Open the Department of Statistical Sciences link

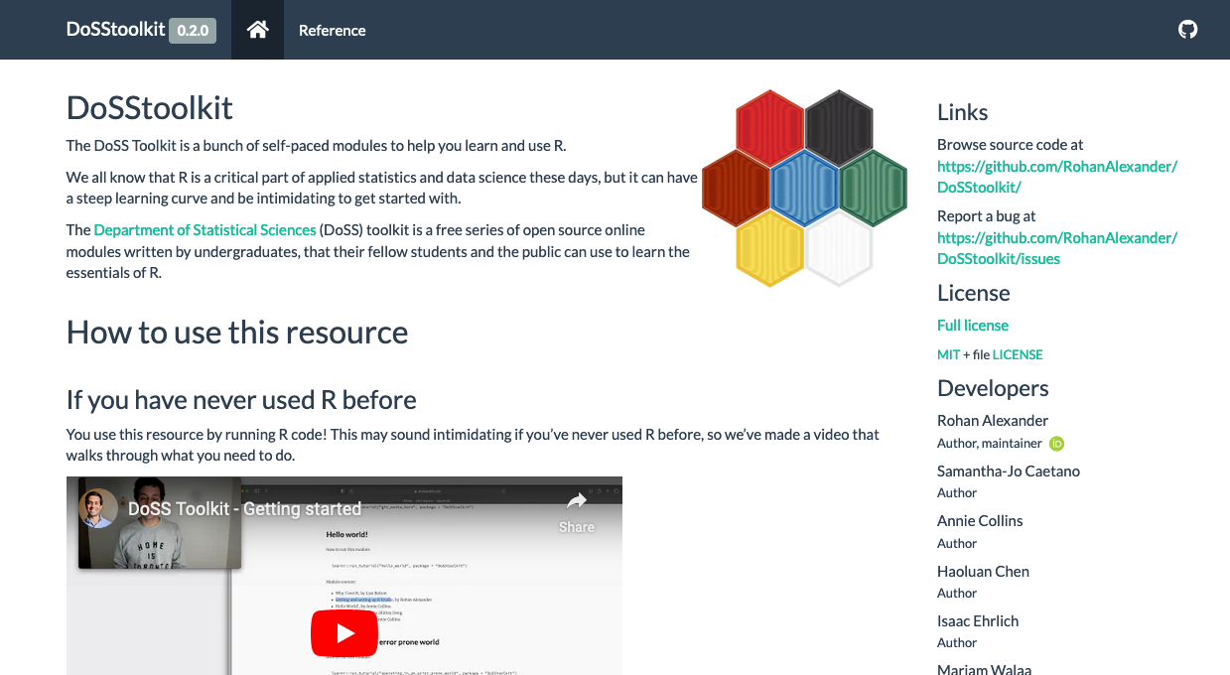tap(205, 230)
